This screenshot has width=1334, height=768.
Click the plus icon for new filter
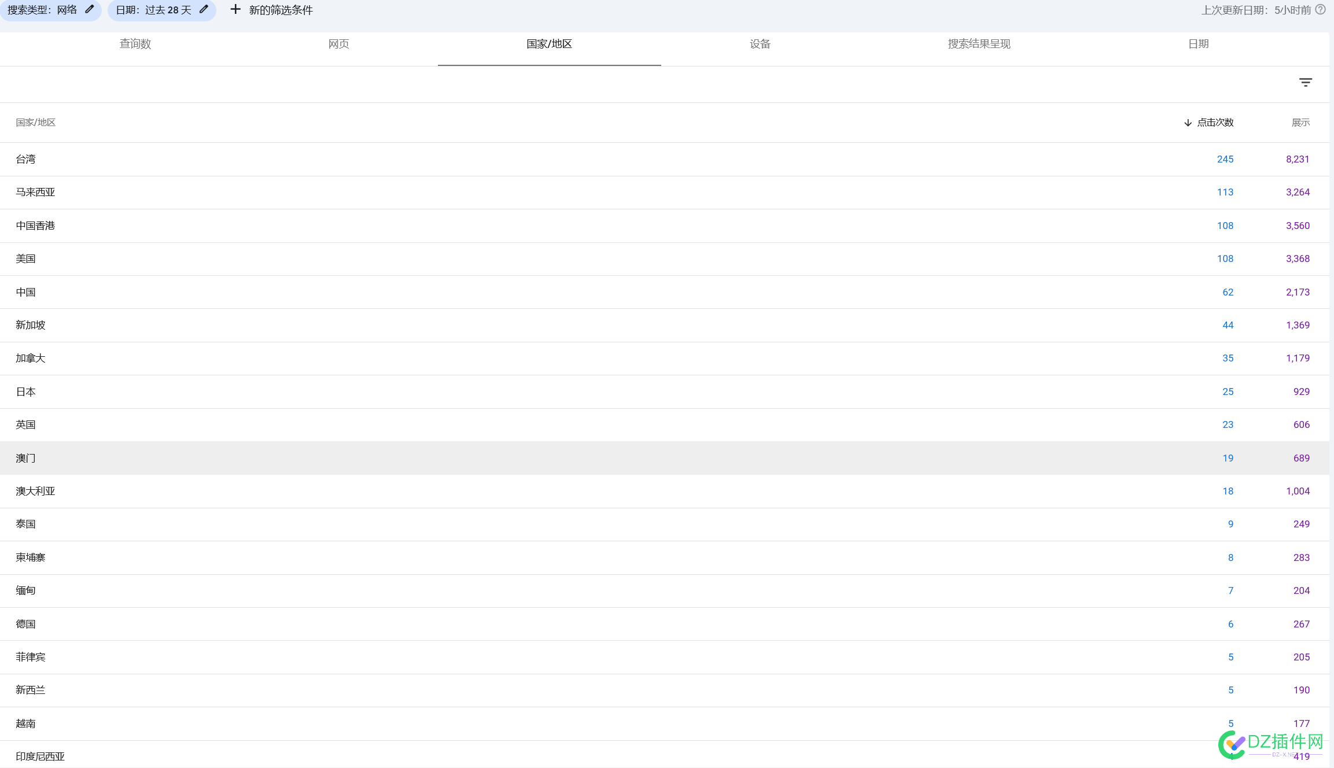coord(235,9)
